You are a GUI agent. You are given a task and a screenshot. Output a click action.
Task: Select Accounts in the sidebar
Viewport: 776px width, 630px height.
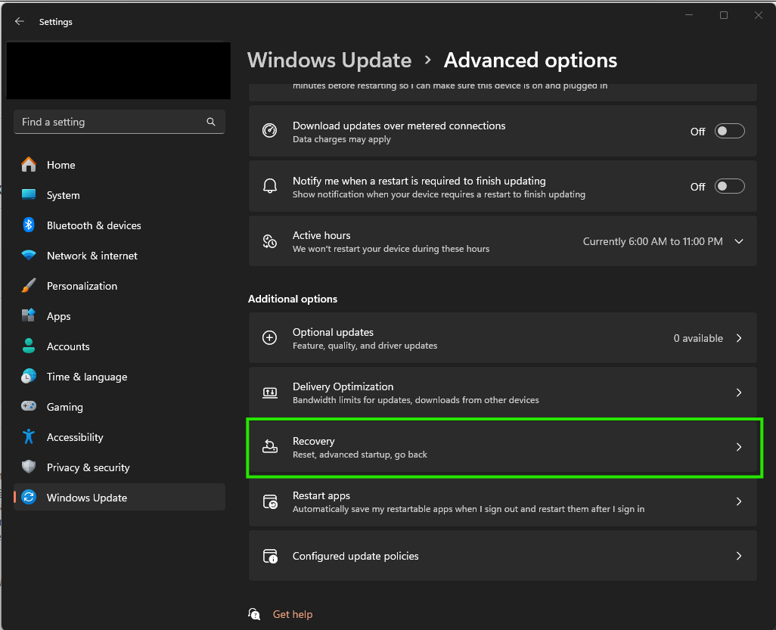(120, 346)
